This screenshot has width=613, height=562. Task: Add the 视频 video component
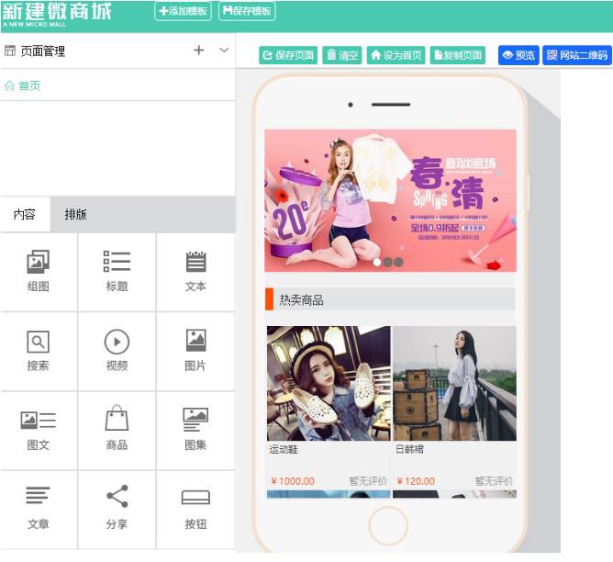click(117, 351)
